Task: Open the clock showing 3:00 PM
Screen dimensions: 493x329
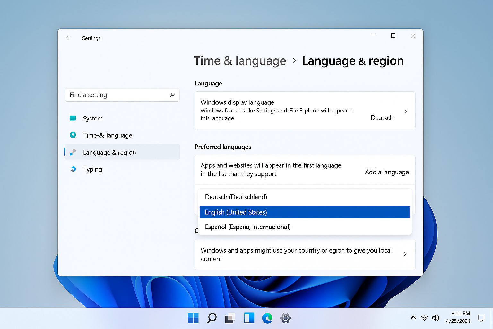Action: 461,313
